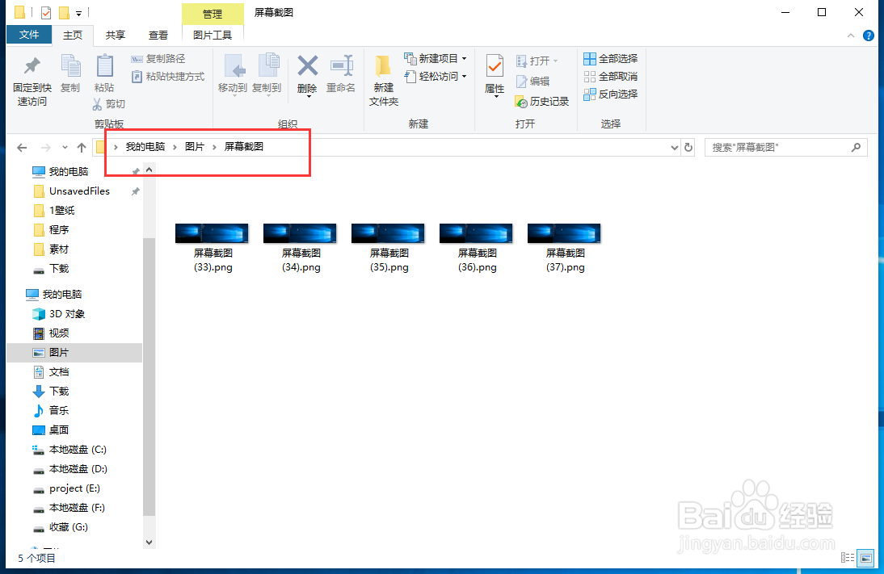
Task: Select the 屏幕截图 (35).png thumbnail
Action: 388,233
